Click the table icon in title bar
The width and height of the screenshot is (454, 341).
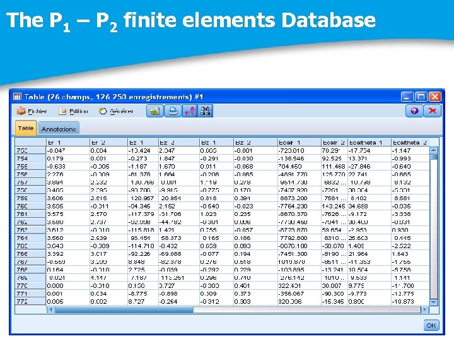(18, 97)
